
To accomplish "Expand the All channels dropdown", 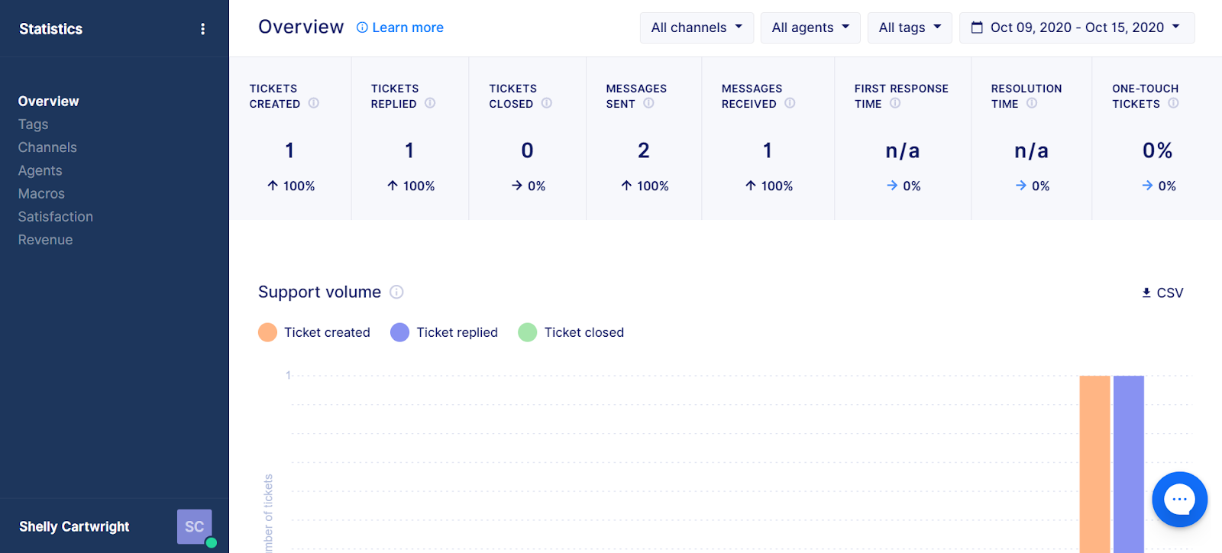I will pyautogui.click(x=697, y=27).
